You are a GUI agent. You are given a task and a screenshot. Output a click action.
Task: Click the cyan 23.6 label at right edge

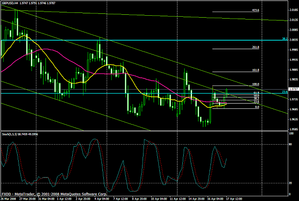click(285, 92)
